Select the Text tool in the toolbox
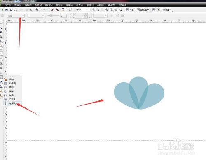Image resolution: width=206 pixels, height=160 pixels. coord(1,68)
